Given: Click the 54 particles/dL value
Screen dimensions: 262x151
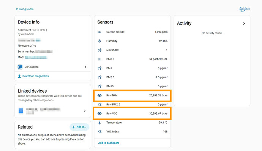Looking at the screenshot, I should [158, 59].
